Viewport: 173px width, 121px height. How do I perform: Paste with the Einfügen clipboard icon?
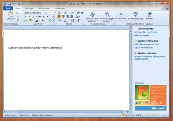[x=11, y=14]
